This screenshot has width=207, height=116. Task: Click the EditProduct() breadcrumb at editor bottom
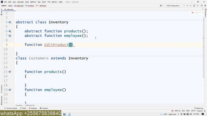tap(30, 105)
